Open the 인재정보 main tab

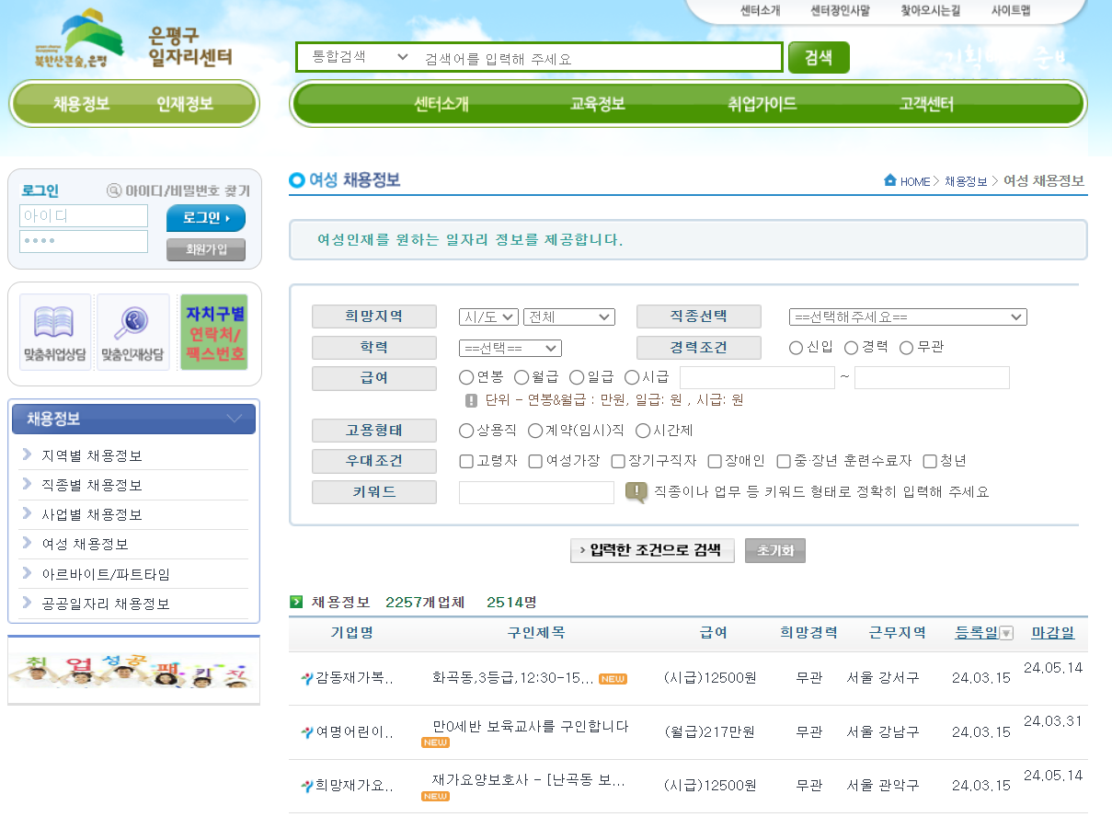tap(185, 104)
